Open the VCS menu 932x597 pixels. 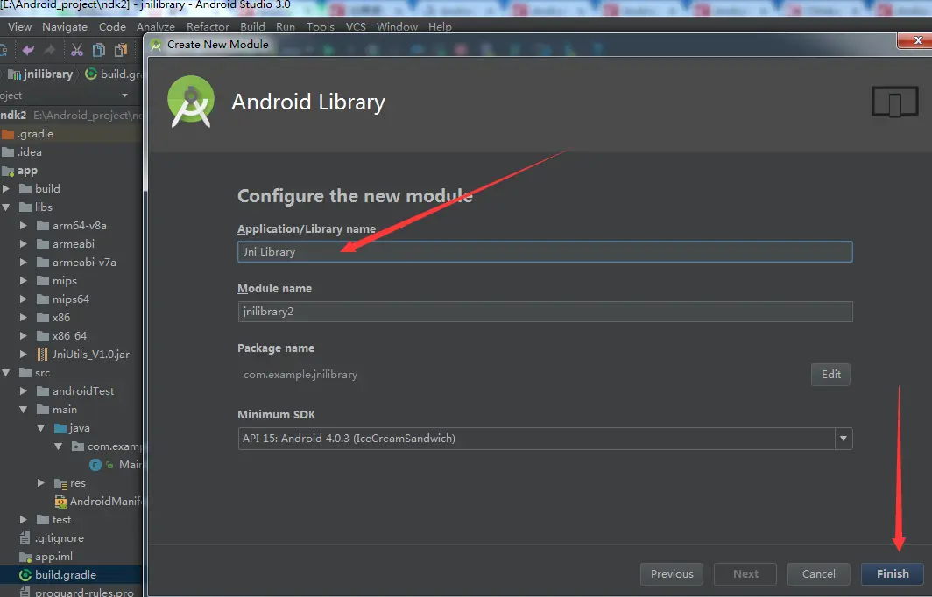click(356, 27)
